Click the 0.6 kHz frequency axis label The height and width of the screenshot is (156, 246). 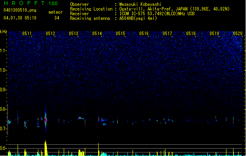tap(4, 148)
